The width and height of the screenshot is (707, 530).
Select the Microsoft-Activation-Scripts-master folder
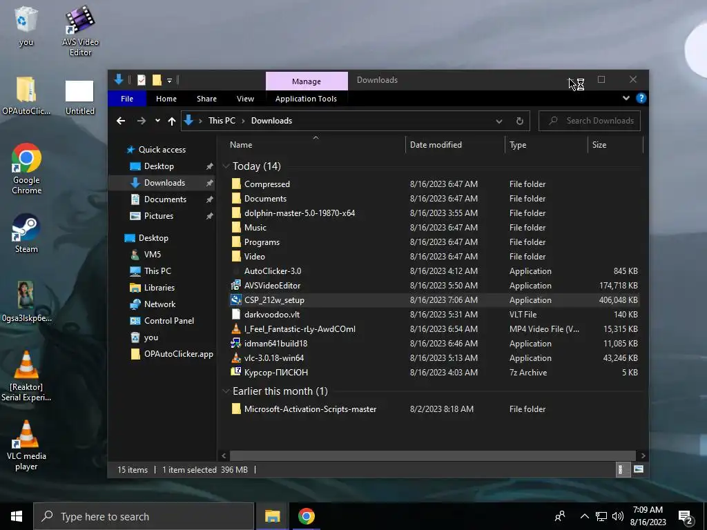(310, 409)
